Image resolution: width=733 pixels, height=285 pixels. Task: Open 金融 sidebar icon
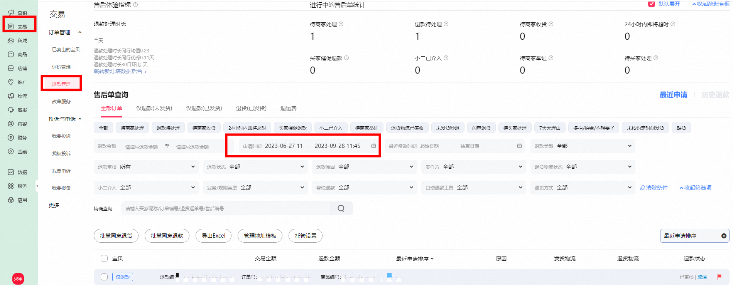(x=11, y=151)
